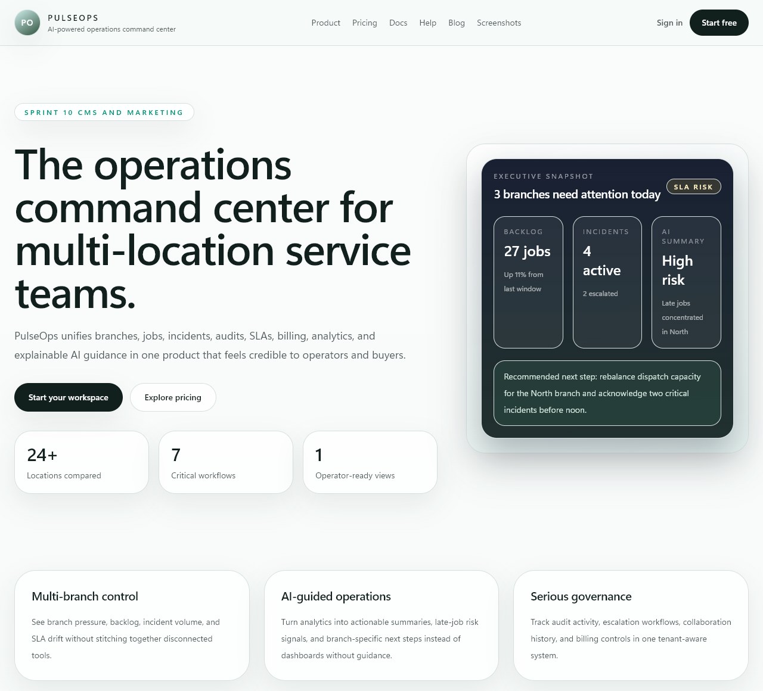Click Start your workspace
This screenshot has width=763, height=691.
[x=68, y=397]
